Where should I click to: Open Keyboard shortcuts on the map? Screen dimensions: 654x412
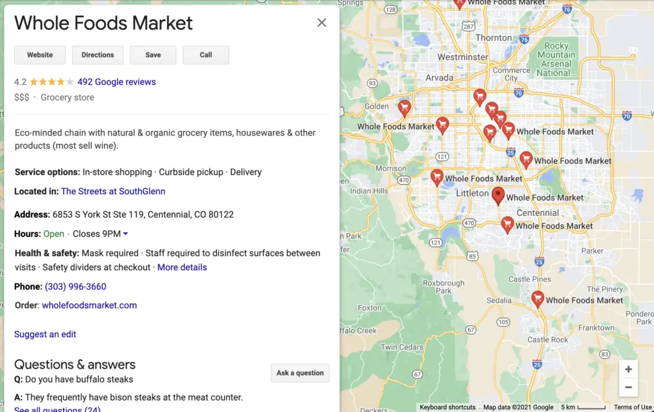(x=447, y=408)
